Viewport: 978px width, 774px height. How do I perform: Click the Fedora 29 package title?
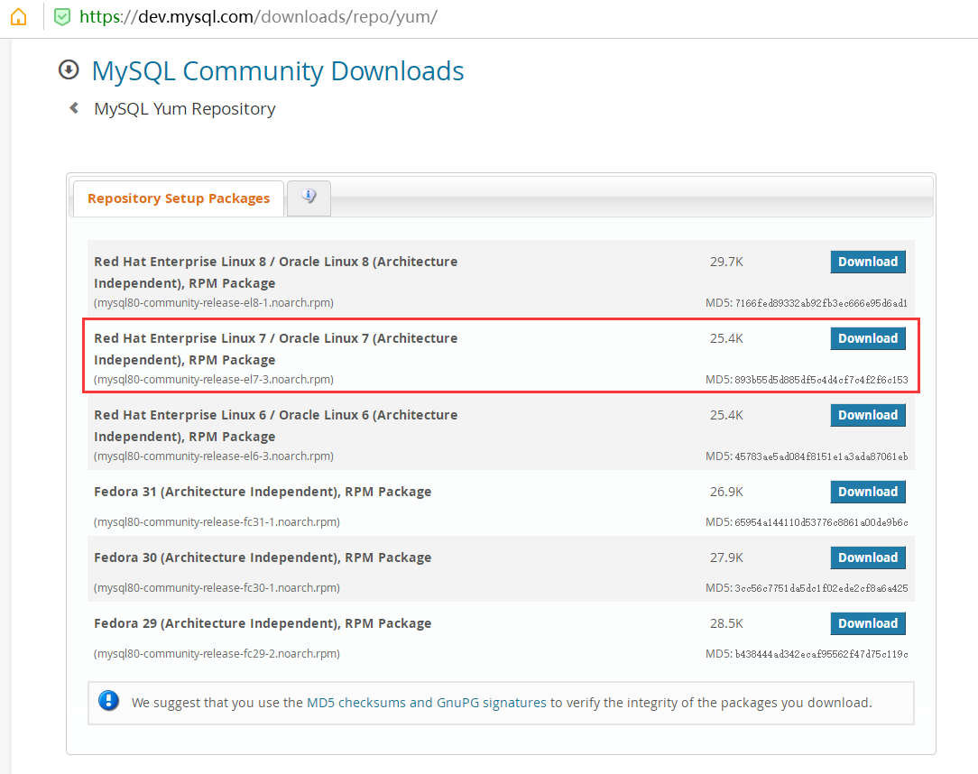click(263, 623)
